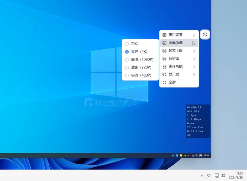Click the local taskbar volume icon

223,175
